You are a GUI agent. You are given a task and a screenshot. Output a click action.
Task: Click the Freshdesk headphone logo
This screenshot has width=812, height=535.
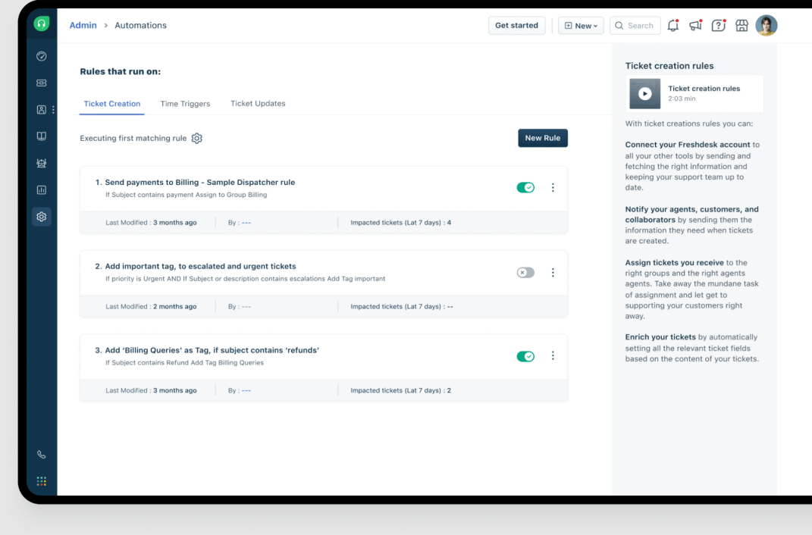click(x=42, y=23)
